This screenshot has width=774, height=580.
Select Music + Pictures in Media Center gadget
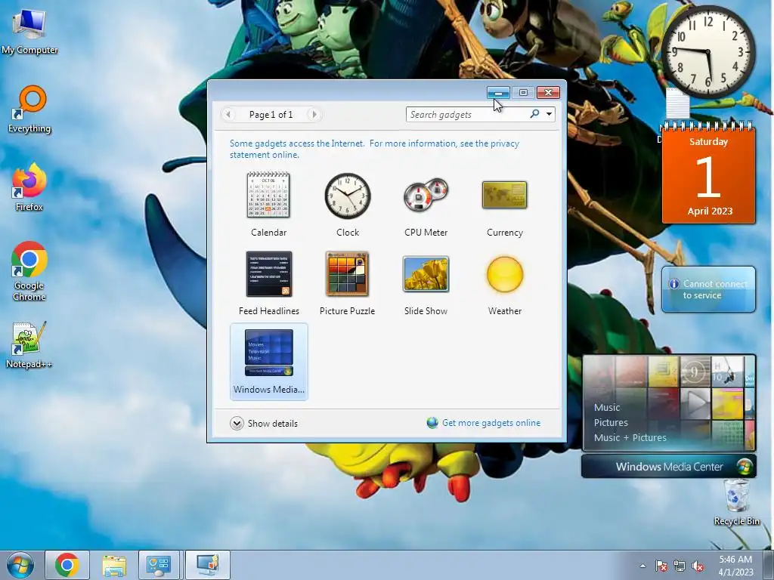630,437
